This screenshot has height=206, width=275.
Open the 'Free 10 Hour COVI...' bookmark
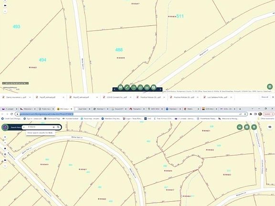click(x=163, y=119)
